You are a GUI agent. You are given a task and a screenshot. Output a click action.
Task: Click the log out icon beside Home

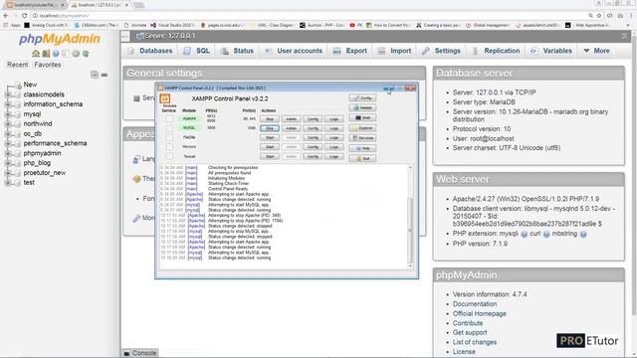point(46,54)
